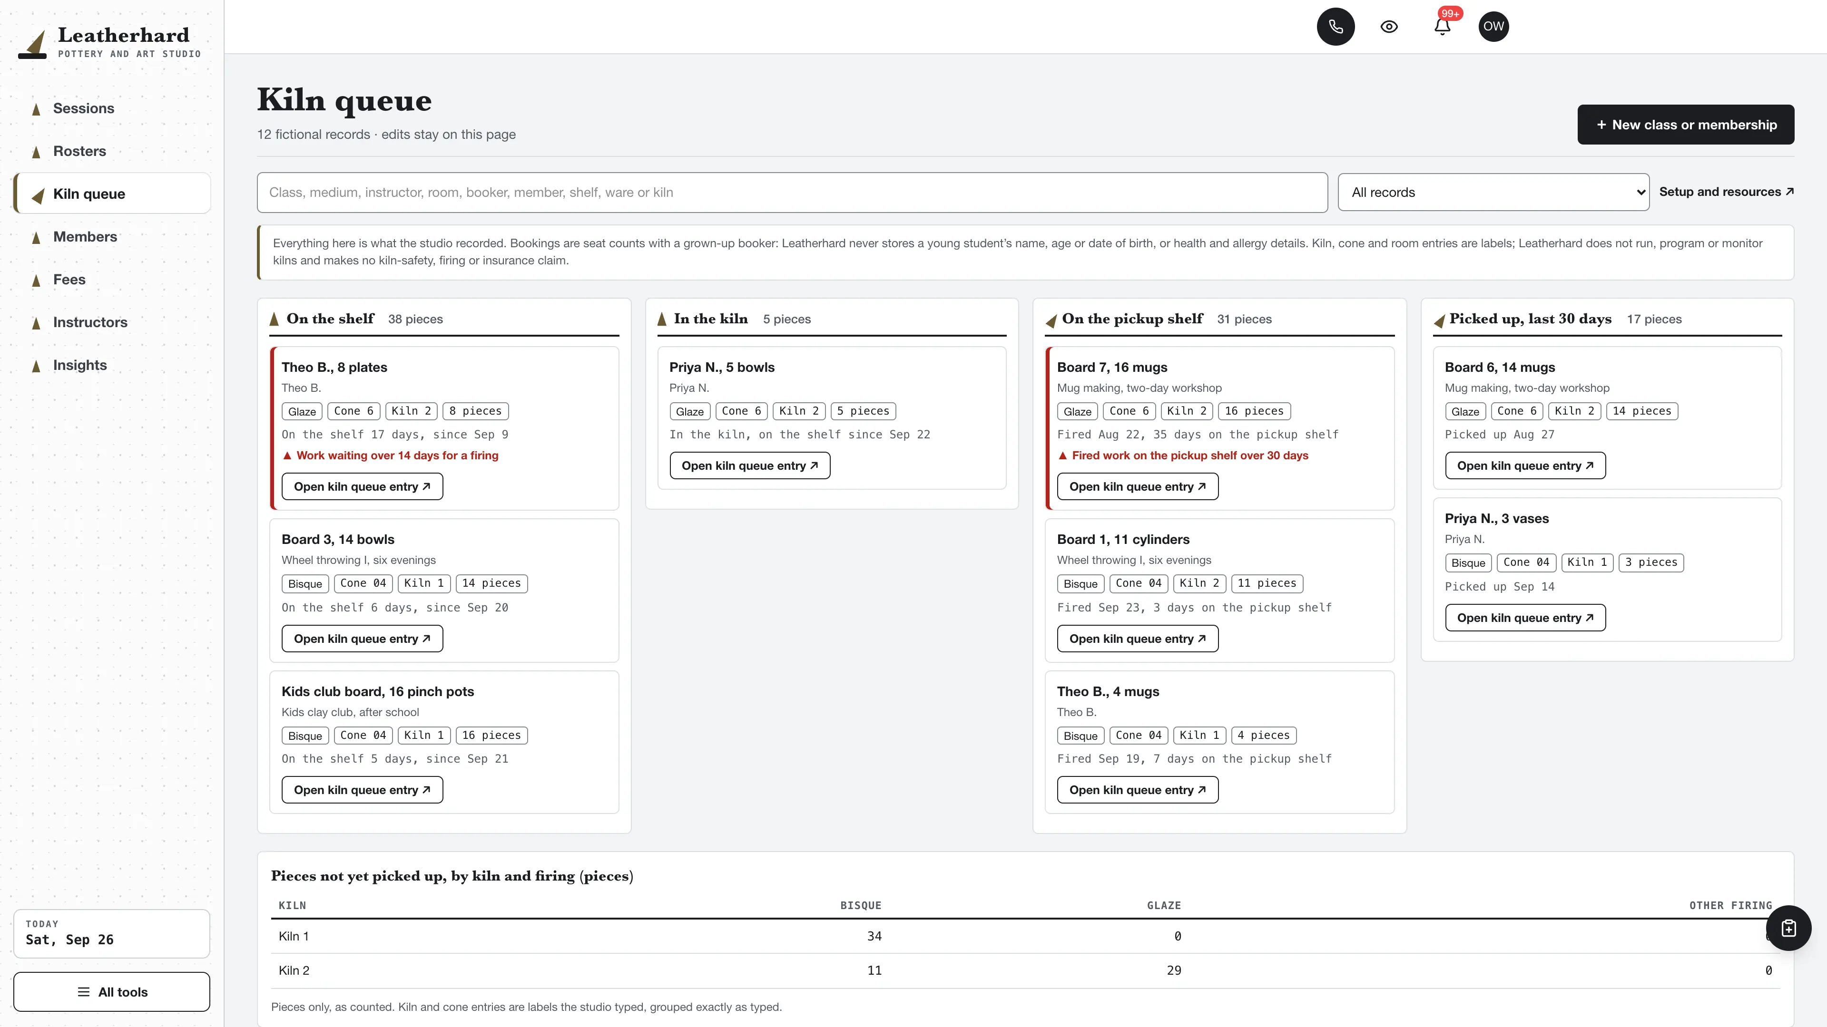This screenshot has width=1827, height=1027.
Task: Click the Today Sat, Sep 26 date box
Action: 111,933
